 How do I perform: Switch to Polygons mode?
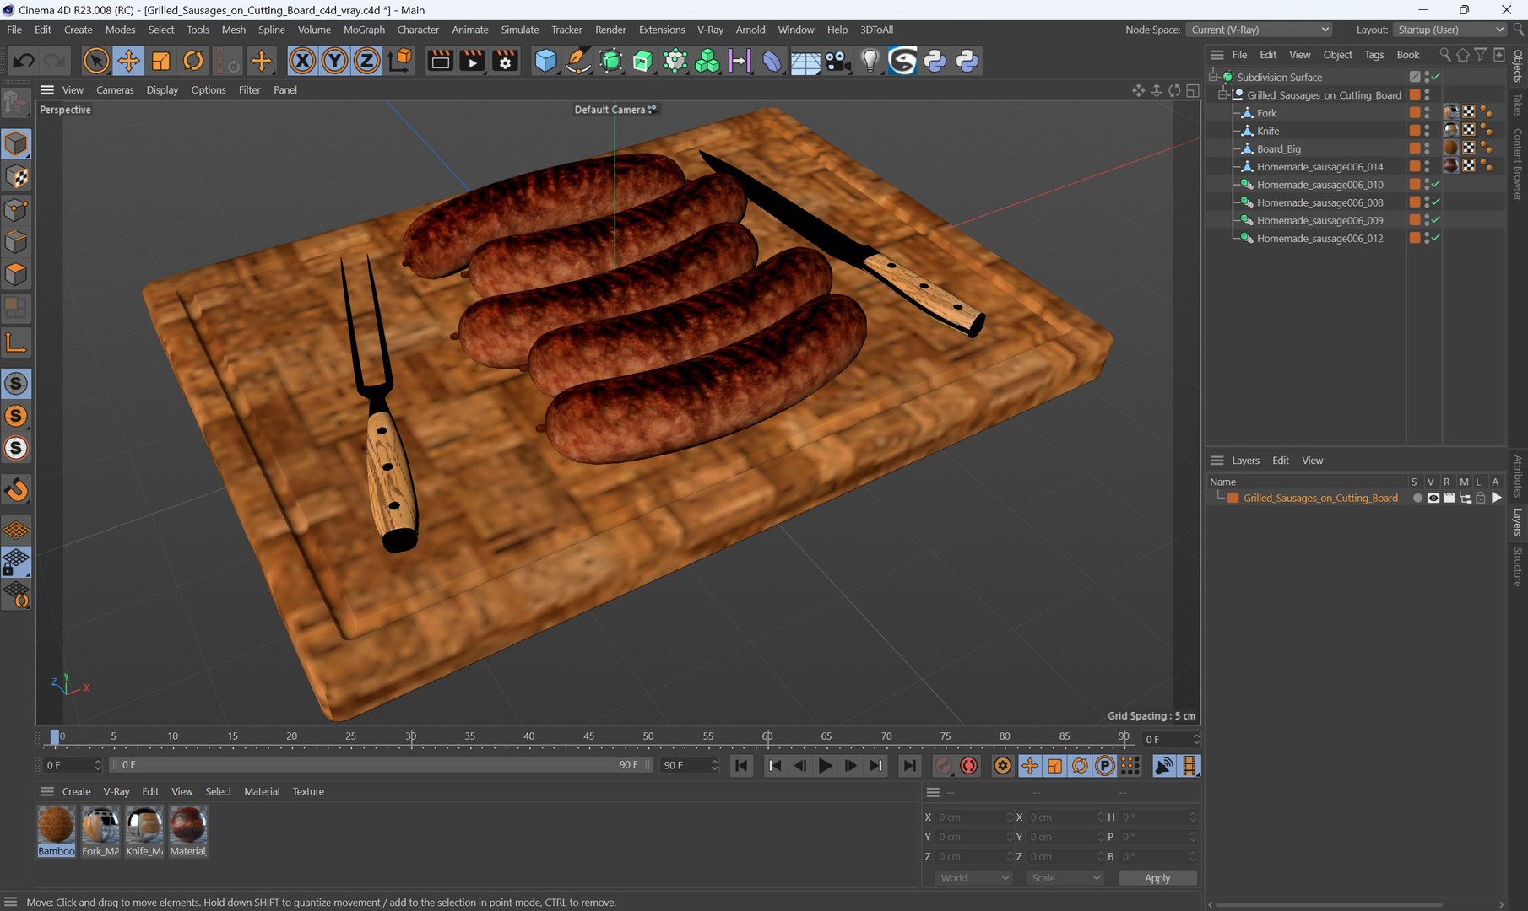(x=16, y=275)
